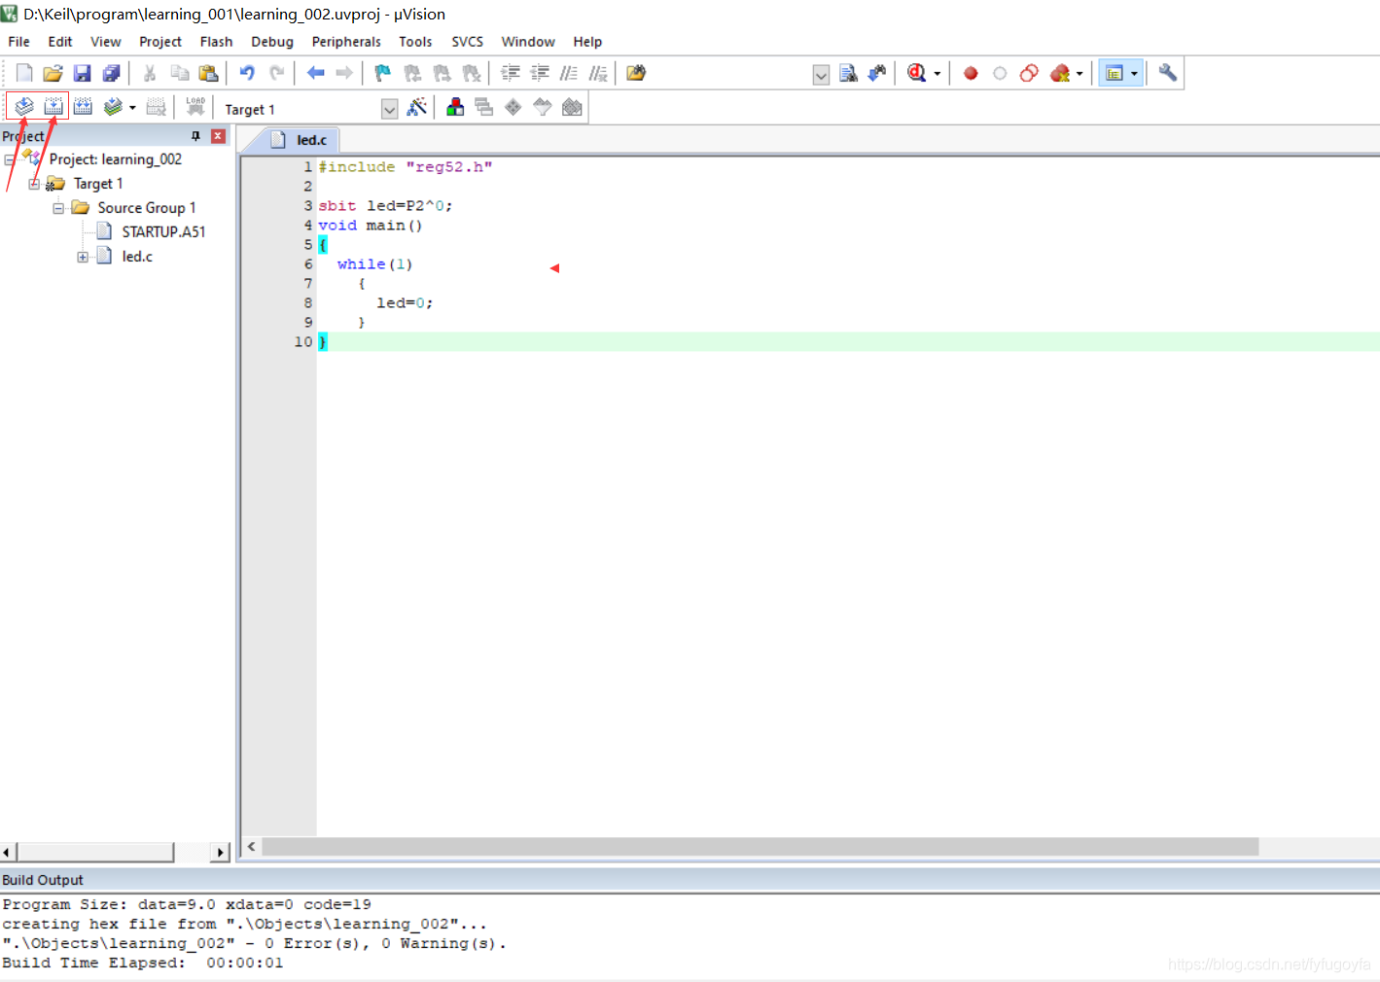This screenshot has height=982, width=1380.
Task: Insert a breakpoint with the red dot
Action: pos(971,73)
